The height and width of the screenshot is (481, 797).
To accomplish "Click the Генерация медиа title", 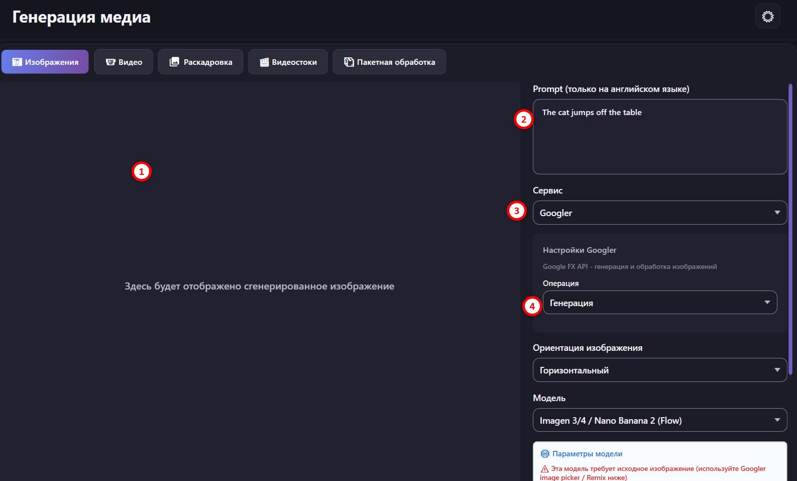I will 81,17.
